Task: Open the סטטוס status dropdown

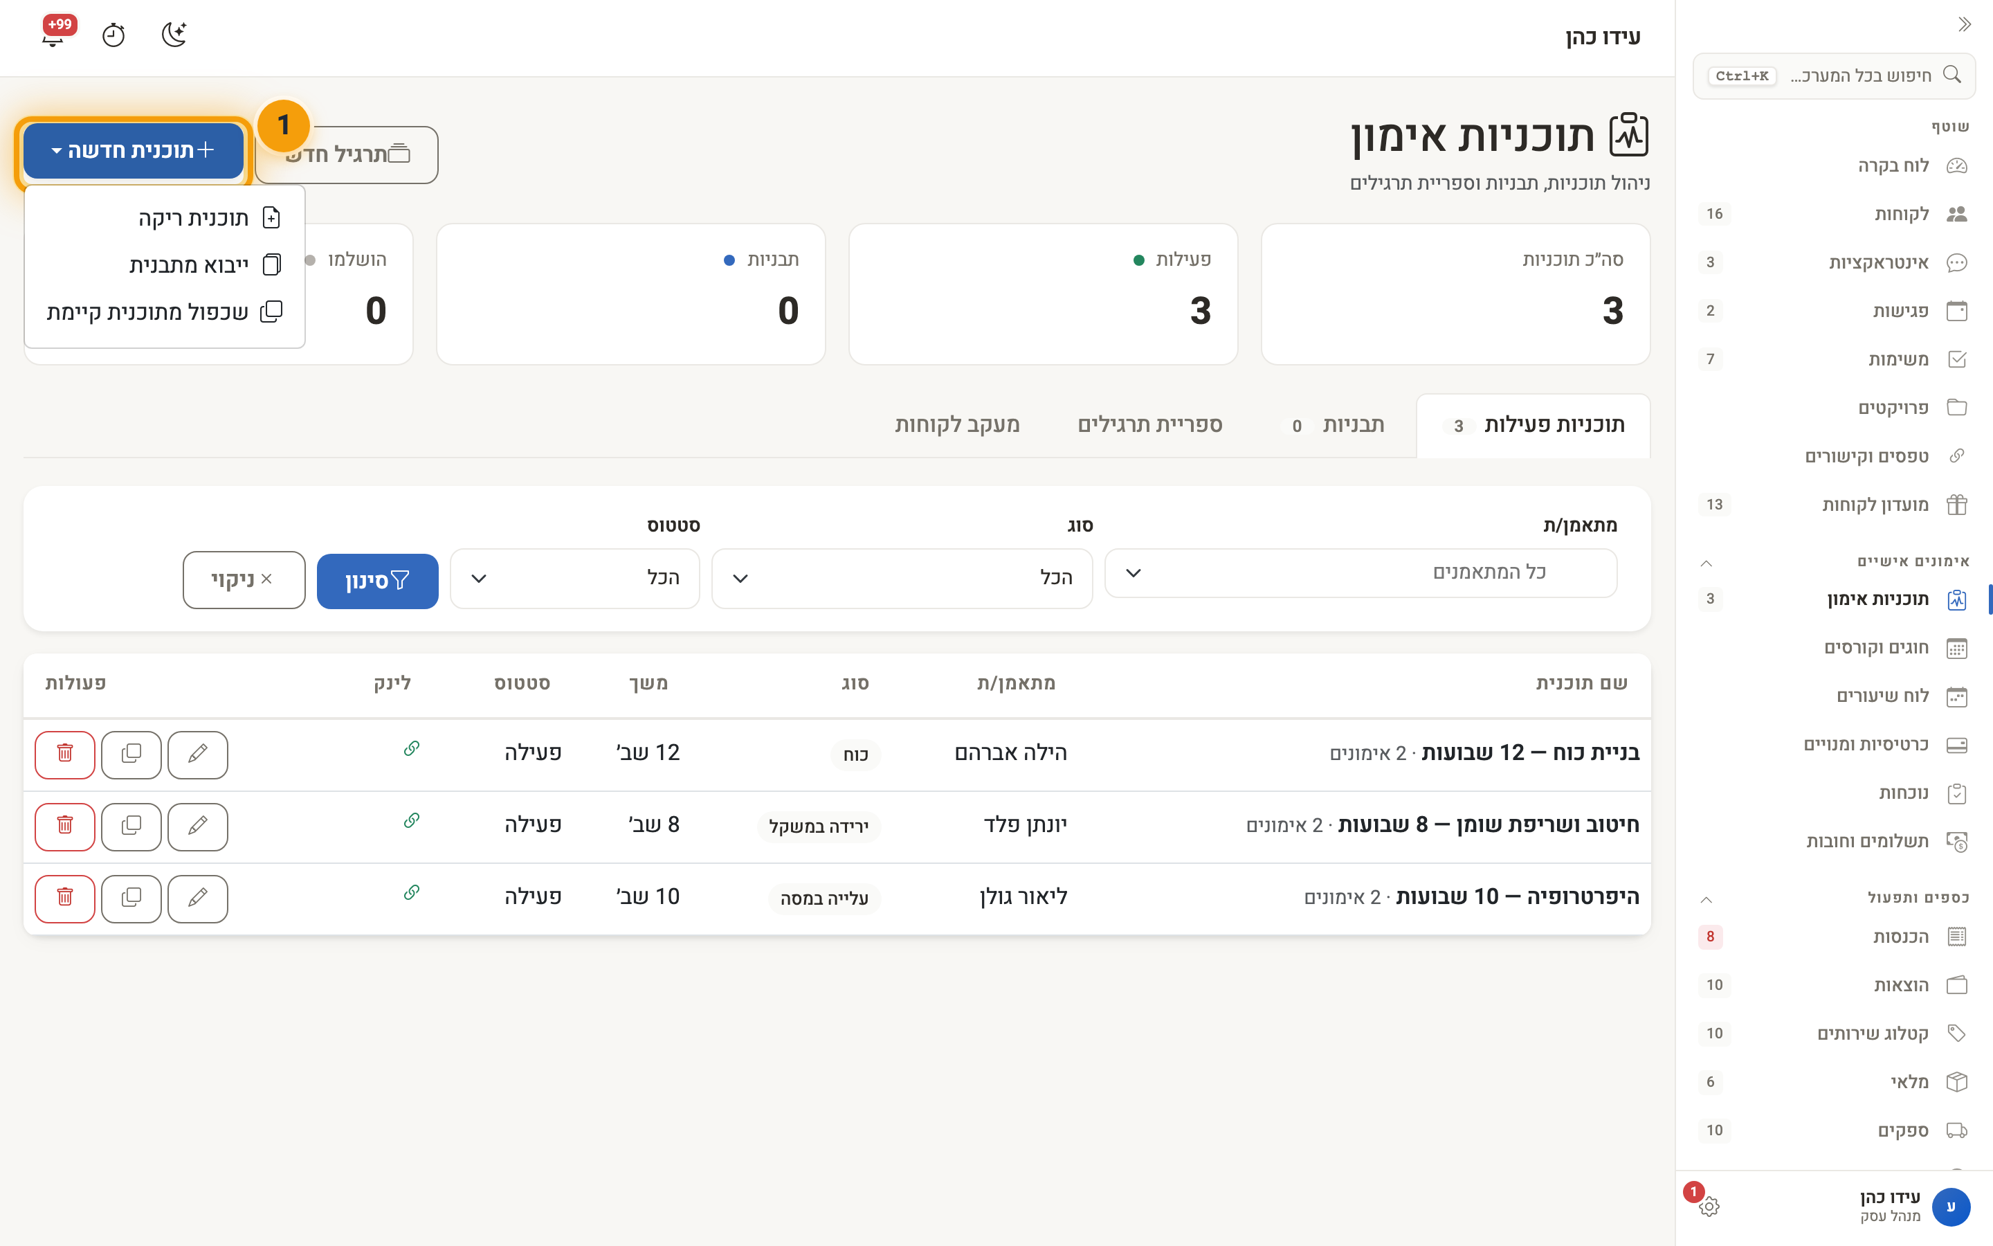Action: (x=575, y=579)
